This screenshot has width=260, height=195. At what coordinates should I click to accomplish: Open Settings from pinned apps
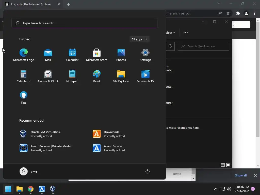click(145, 55)
